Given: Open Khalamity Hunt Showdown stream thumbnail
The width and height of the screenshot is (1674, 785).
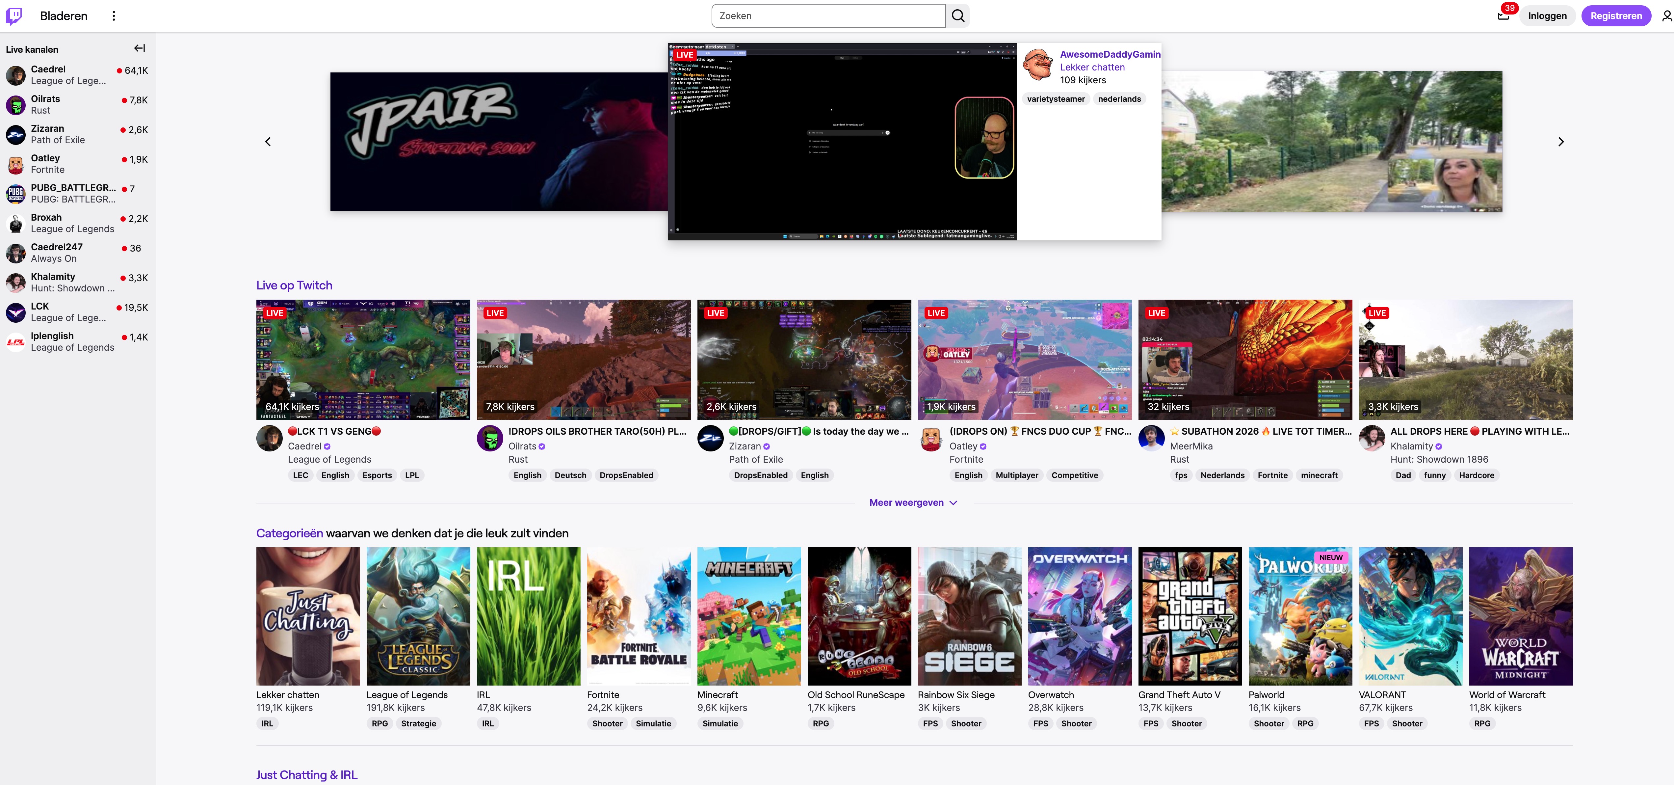Looking at the screenshot, I should [x=1466, y=360].
